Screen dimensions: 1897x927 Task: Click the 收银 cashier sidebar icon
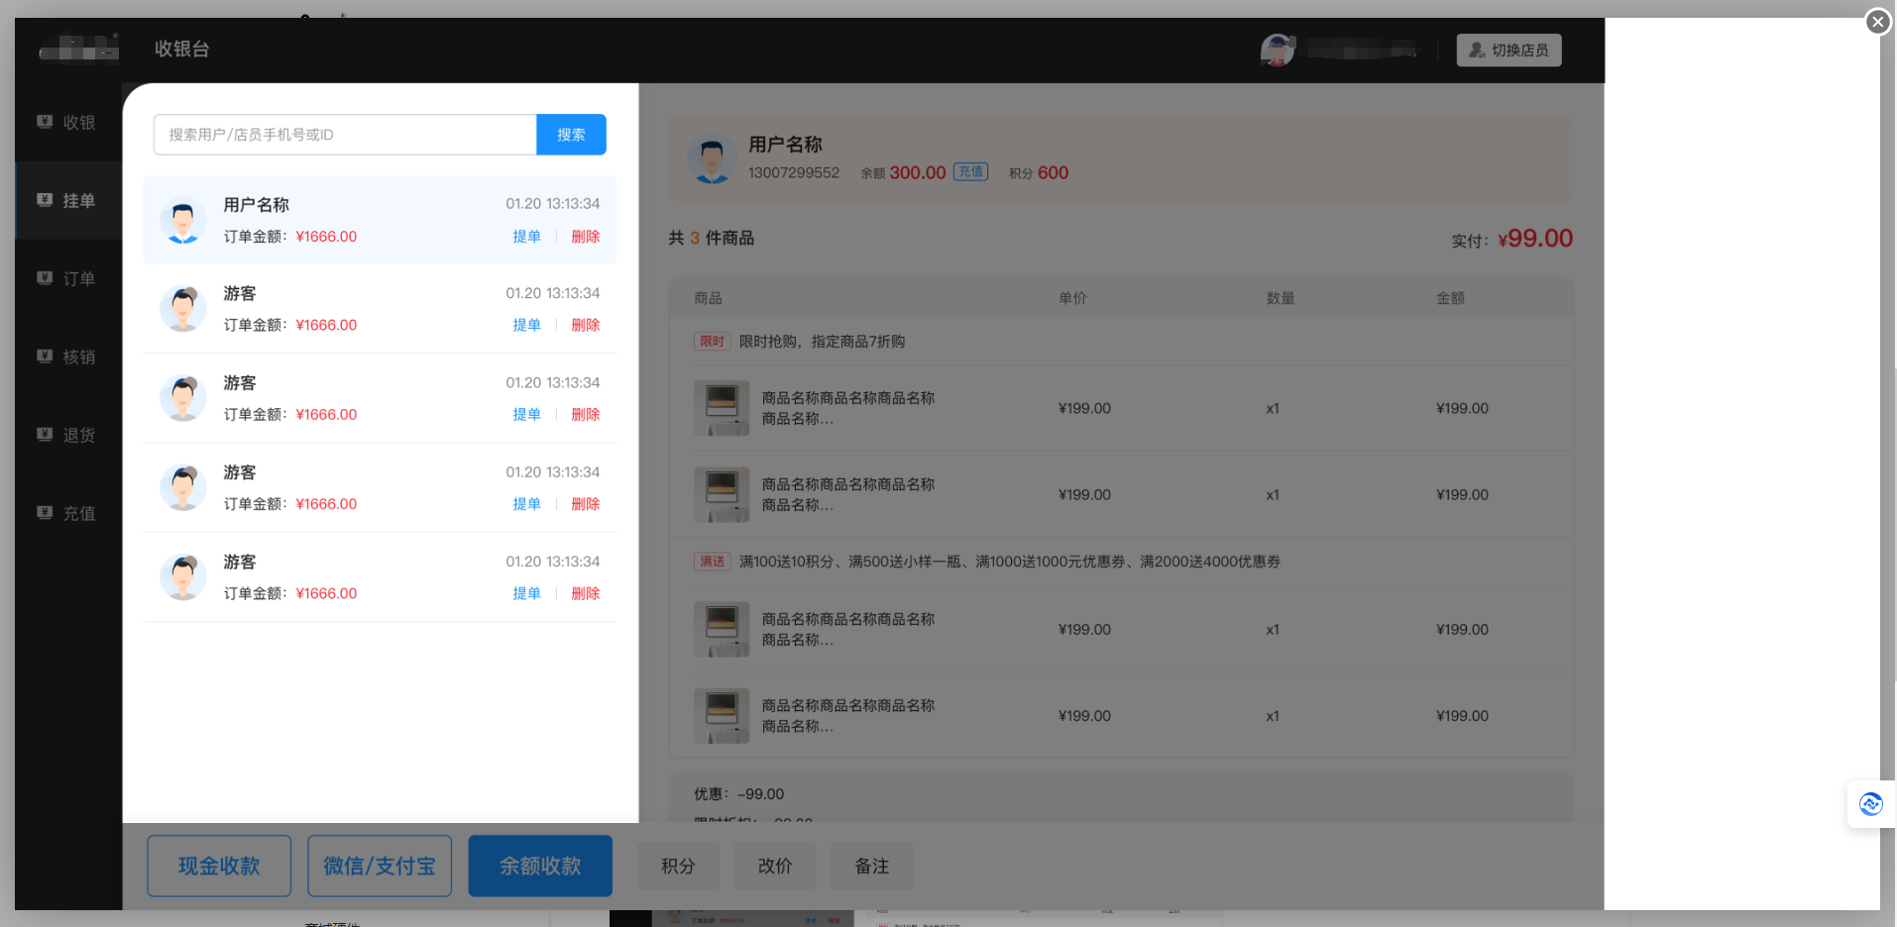[45, 122]
